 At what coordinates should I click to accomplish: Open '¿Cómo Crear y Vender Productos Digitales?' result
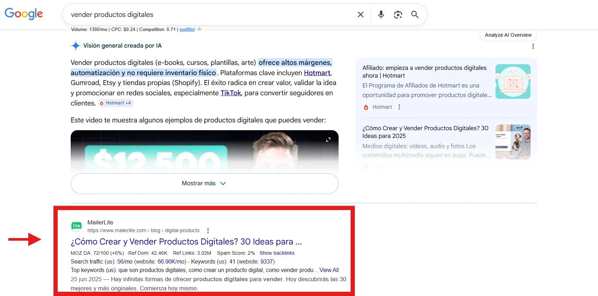[186, 242]
